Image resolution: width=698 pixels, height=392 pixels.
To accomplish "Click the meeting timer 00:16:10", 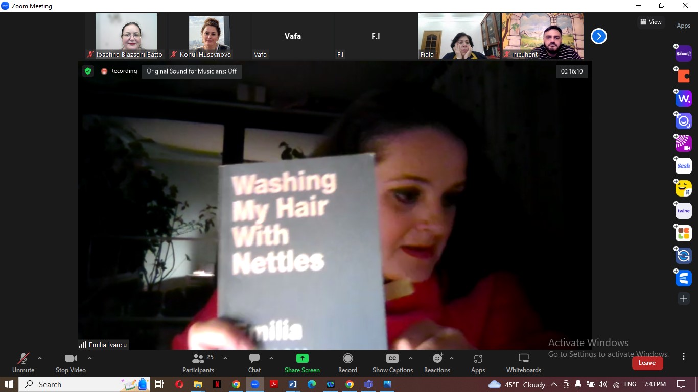I will coord(572,71).
